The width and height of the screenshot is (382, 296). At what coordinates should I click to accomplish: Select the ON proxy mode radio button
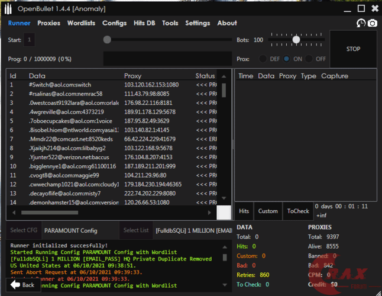tap(286, 59)
